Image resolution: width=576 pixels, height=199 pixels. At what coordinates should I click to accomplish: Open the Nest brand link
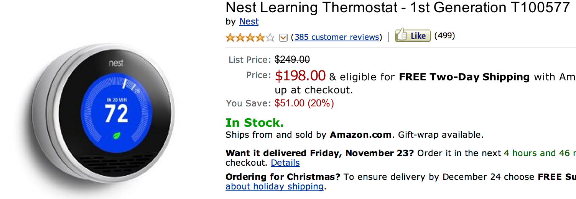coord(249,22)
